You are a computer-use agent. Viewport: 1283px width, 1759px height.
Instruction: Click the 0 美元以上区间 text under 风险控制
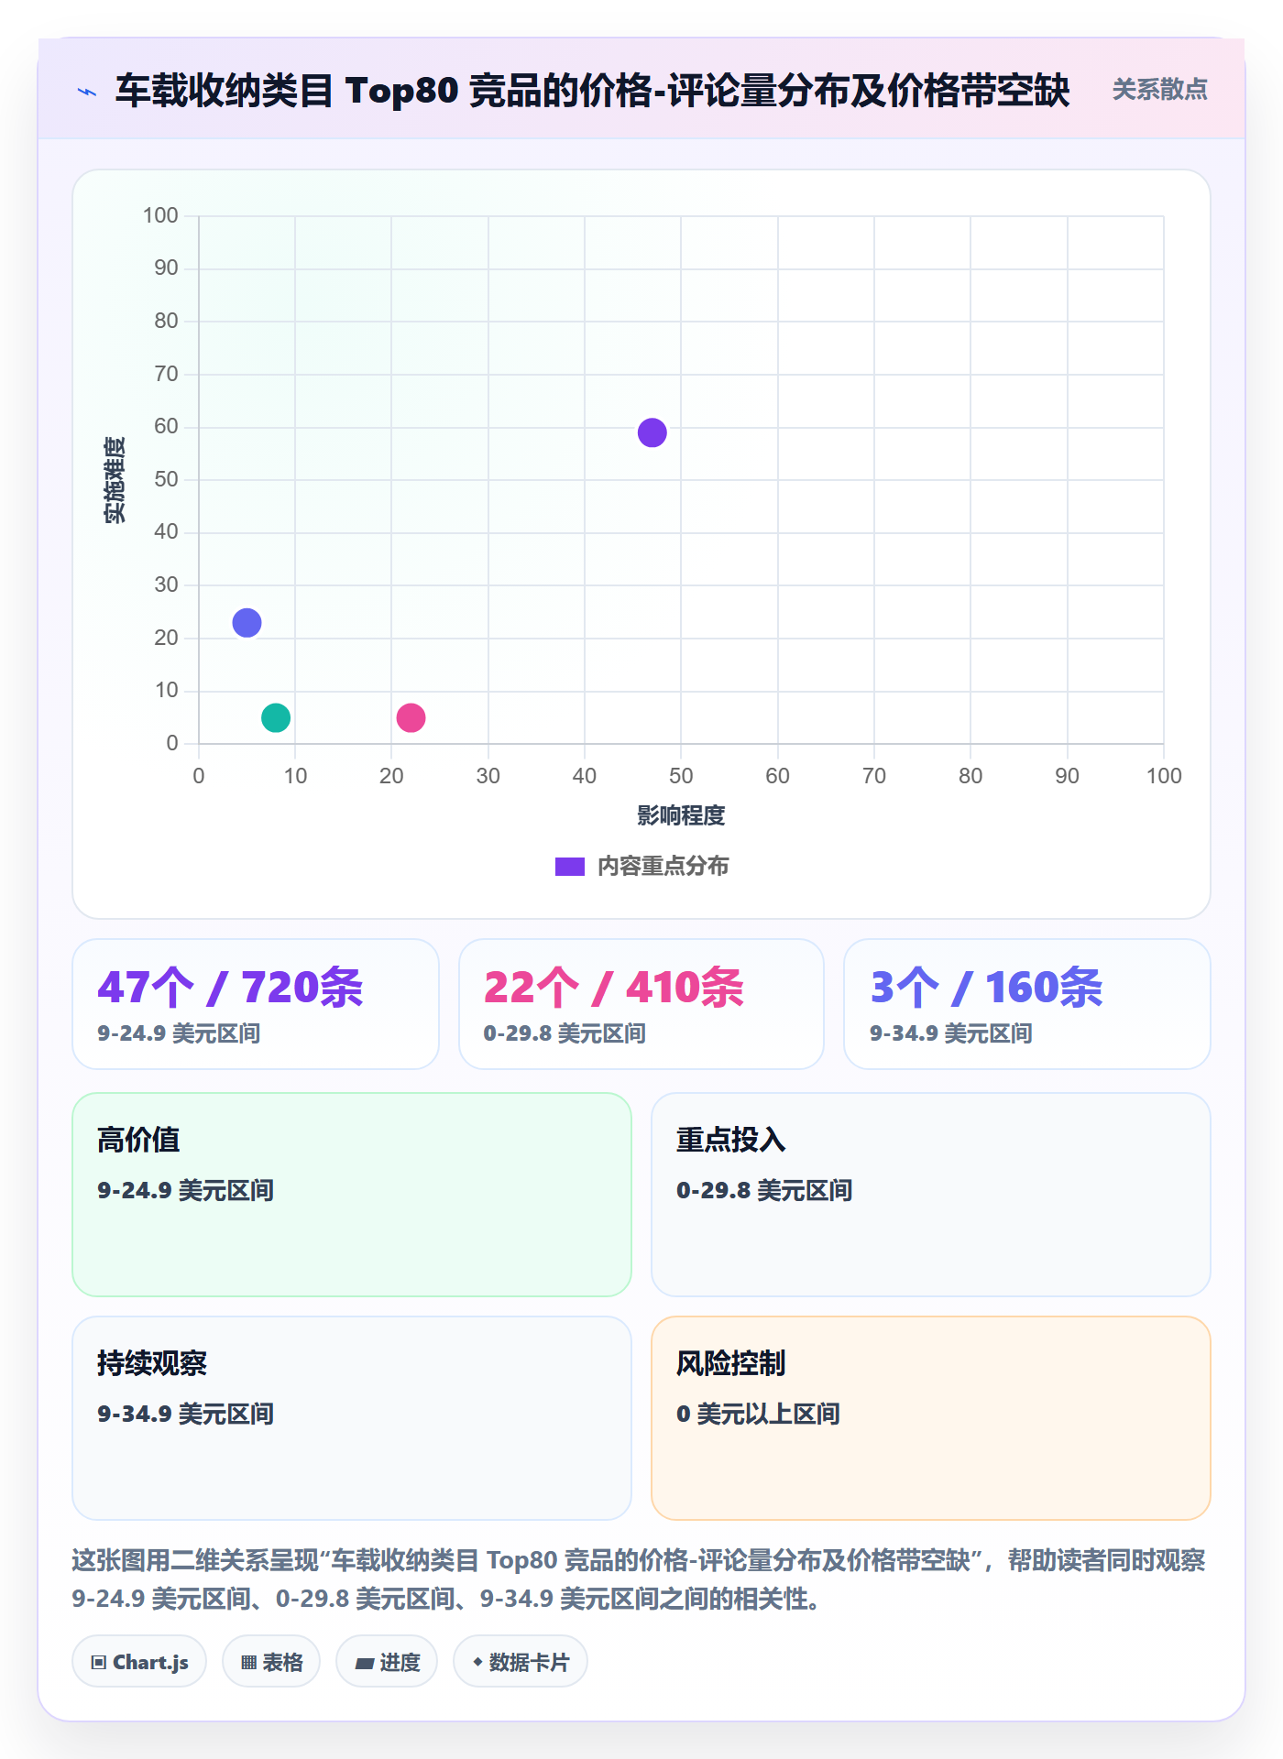click(x=759, y=1414)
